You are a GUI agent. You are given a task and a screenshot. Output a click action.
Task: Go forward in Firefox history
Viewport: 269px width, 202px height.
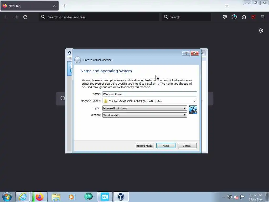[15, 17]
